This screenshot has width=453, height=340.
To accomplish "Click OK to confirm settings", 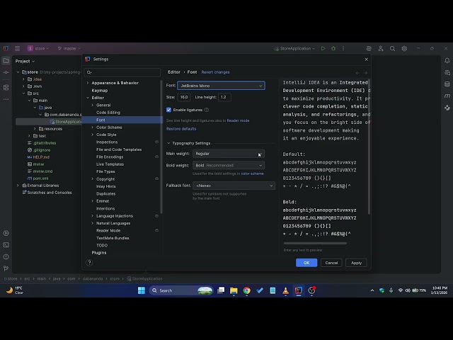I will [306, 263].
